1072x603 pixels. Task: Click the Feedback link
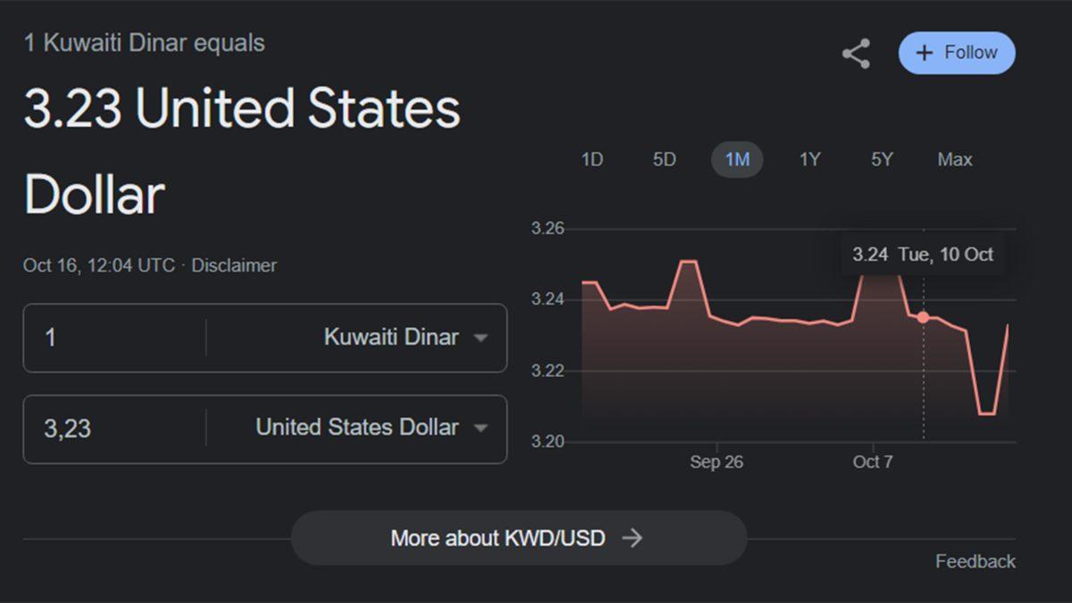pos(975,561)
